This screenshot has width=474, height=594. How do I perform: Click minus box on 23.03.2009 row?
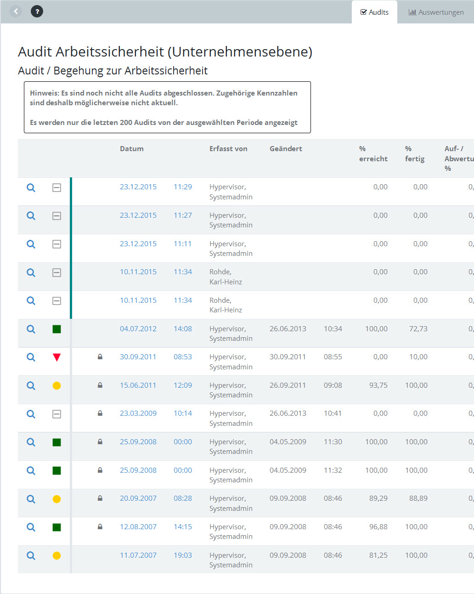(56, 414)
